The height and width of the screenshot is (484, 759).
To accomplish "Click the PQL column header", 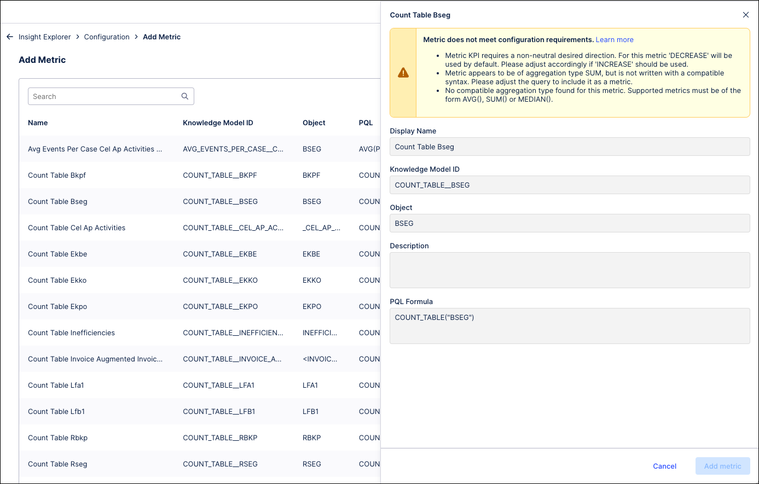I will (366, 123).
